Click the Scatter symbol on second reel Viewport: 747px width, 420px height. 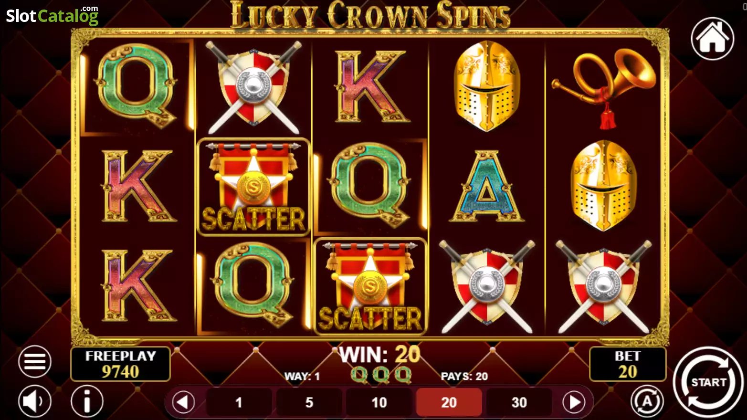[x=253, y=187]
